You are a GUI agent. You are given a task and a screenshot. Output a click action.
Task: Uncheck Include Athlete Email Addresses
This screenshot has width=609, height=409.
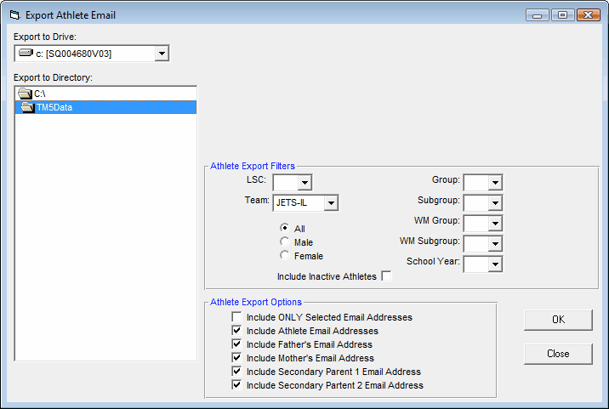click(236, 330)
